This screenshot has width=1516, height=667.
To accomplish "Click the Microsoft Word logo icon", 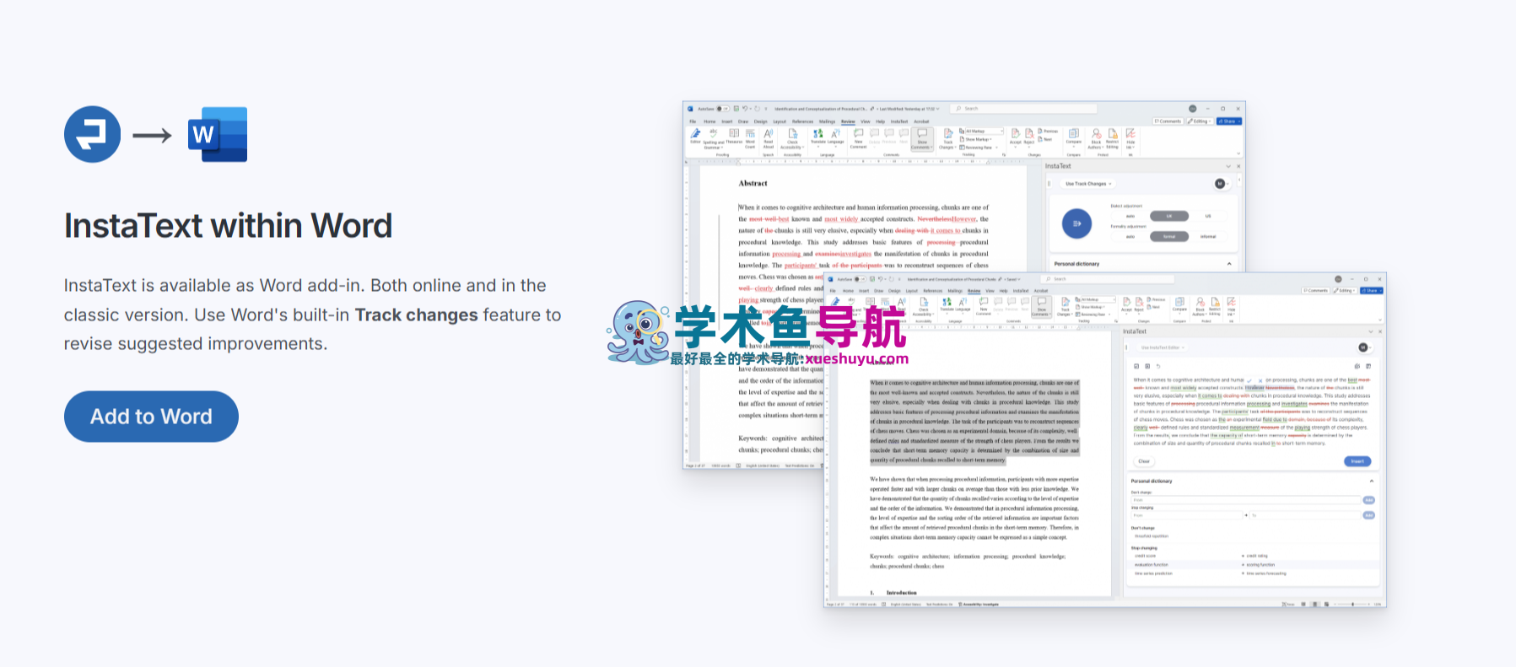I will (218, 134).
